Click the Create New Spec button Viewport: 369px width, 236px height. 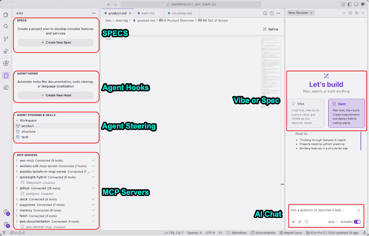[56, 42]
